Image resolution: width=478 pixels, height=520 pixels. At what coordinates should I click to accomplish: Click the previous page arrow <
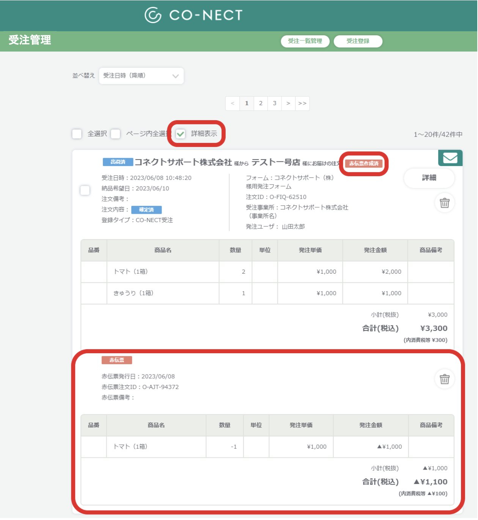pyautogui.click(x=233, y=103)
